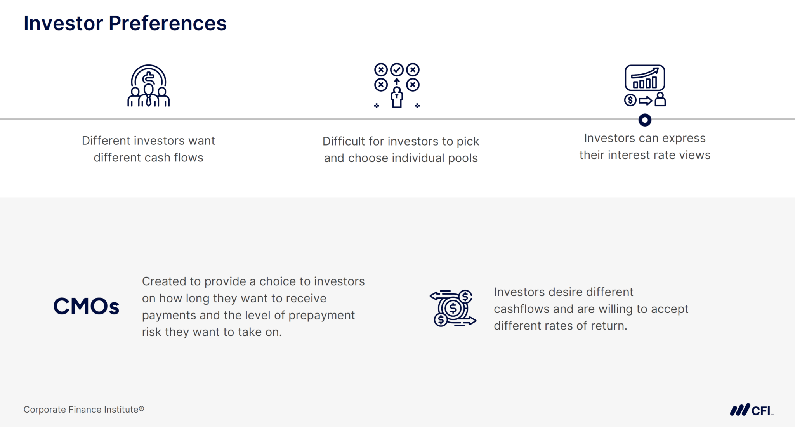Click the "Corporate Finance Institute" footer text

tap(83, 410)
